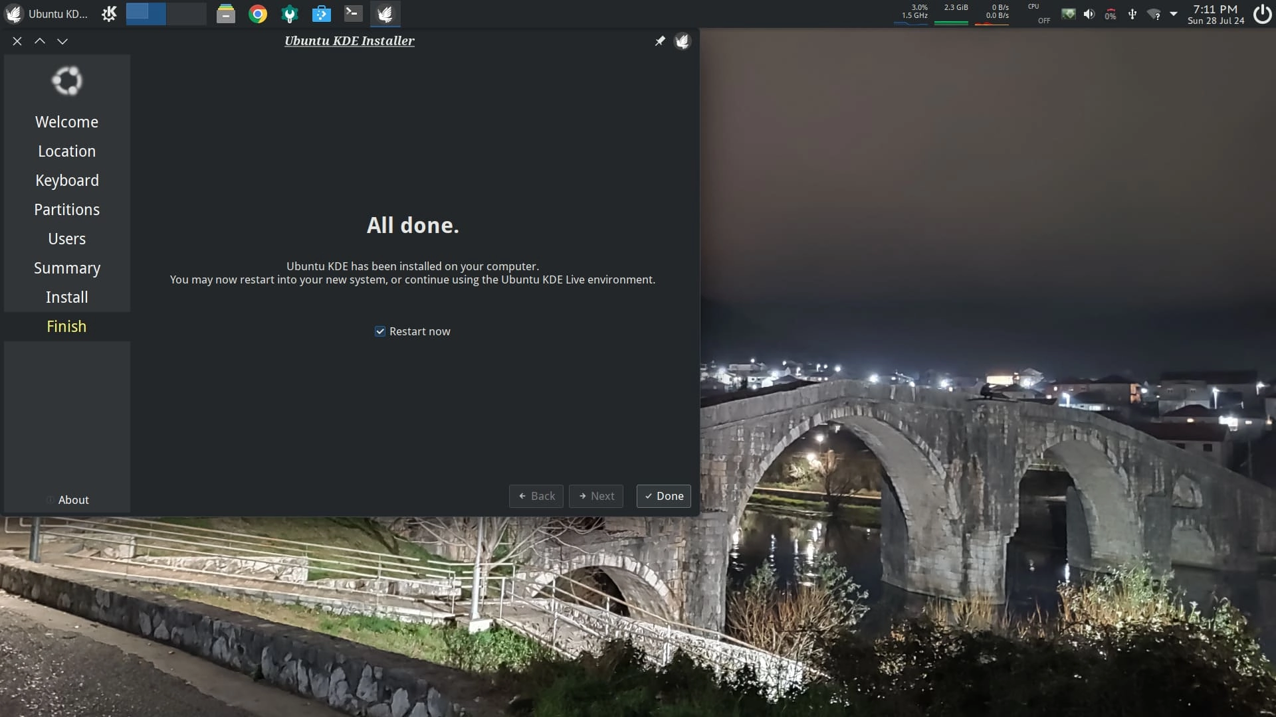Switch to the first virtual desktop pager

coord(146,13)
